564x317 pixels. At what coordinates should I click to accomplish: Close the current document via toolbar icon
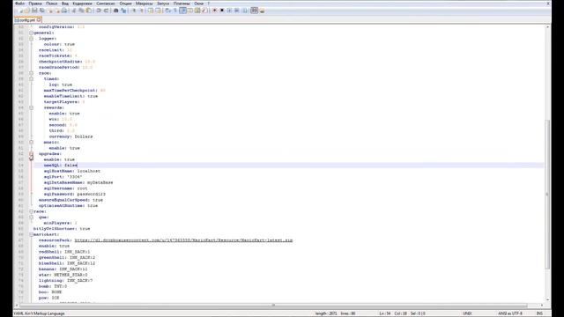(x=50, y=11)
